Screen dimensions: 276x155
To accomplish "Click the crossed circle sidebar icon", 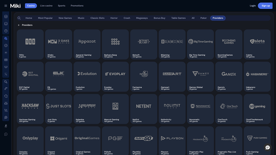I will click(x=6, y=118).
